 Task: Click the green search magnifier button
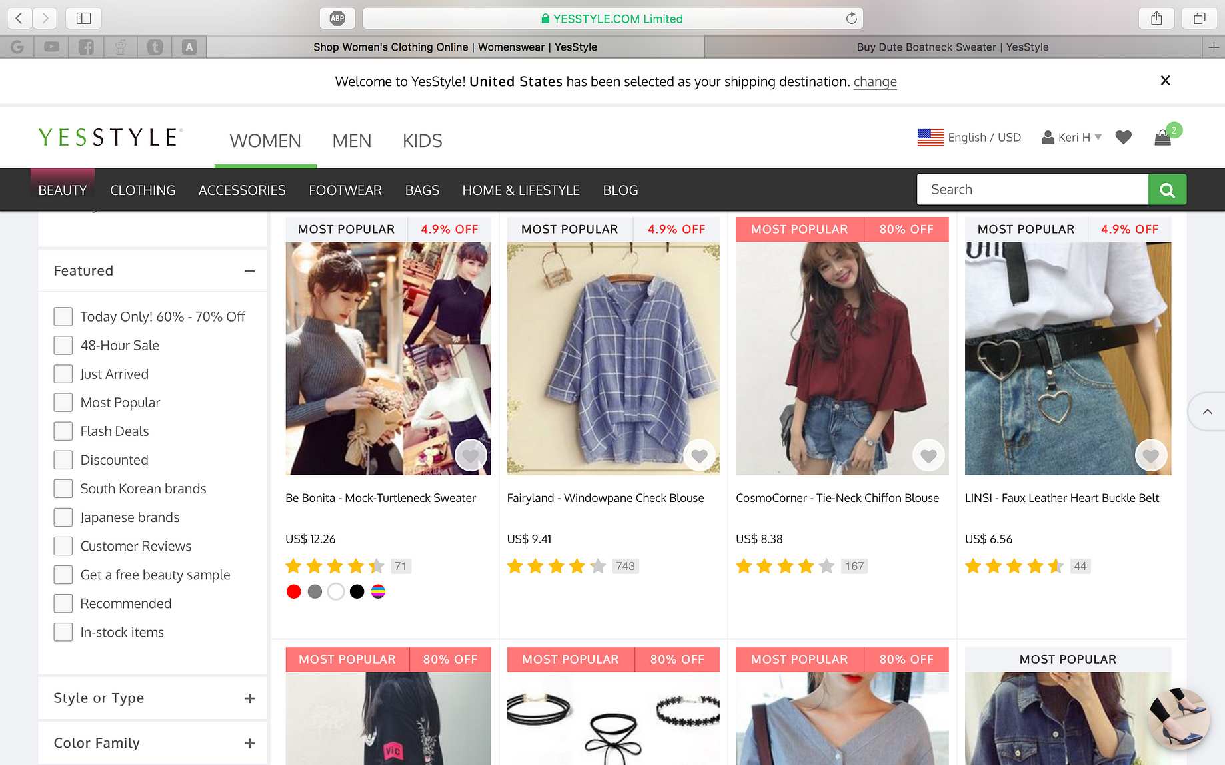tap(1167, 190)
